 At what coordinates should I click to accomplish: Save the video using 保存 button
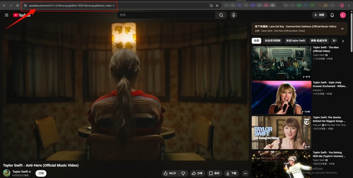pos(214,173)
